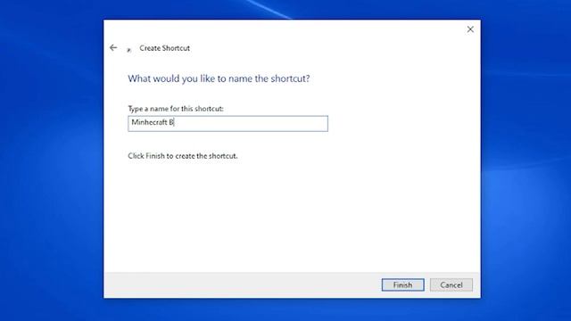Click the 'Click Finish to create the shortcut.' text
Screen dimensions: 571x321
pyautogui.click(x=182, y=156)
